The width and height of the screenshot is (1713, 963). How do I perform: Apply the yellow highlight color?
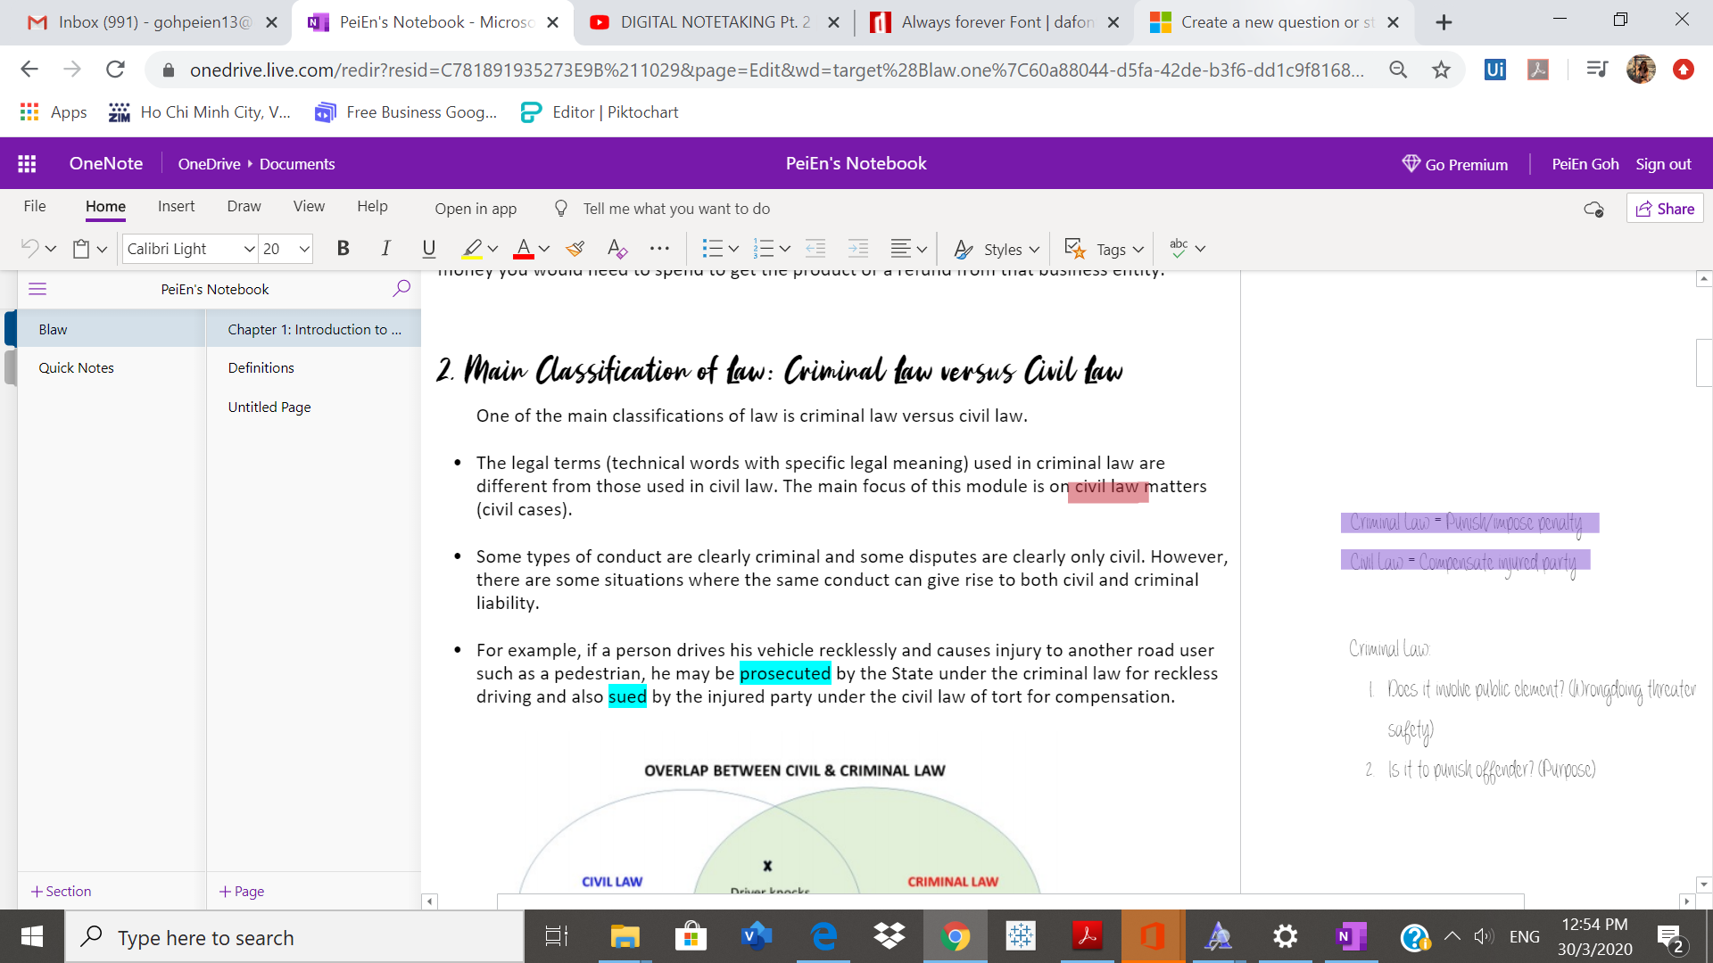[472, 249]
